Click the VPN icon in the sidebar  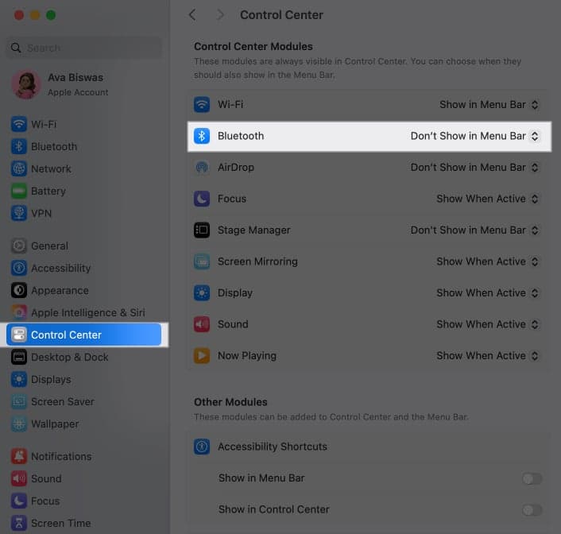click(18, 213)
